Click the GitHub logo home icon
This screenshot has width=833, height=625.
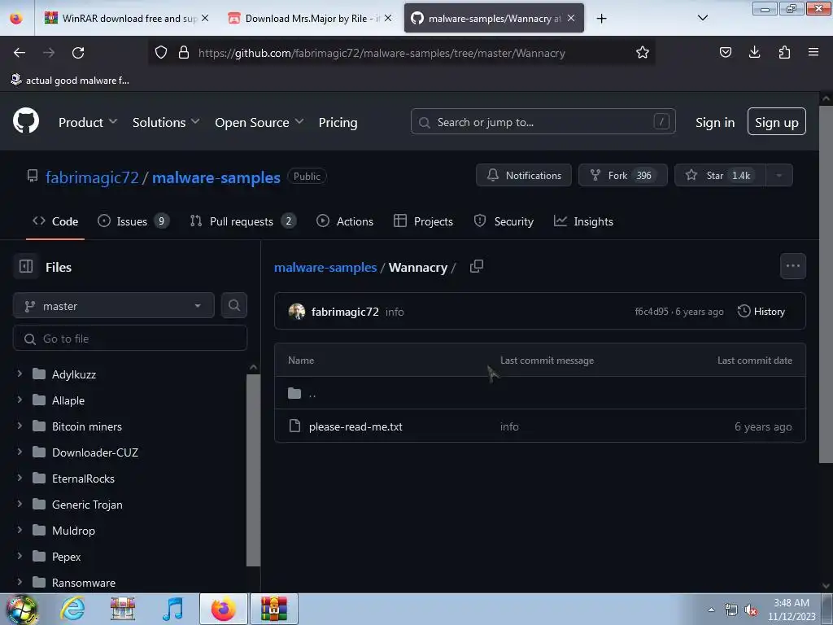click(x=25, y=121)
